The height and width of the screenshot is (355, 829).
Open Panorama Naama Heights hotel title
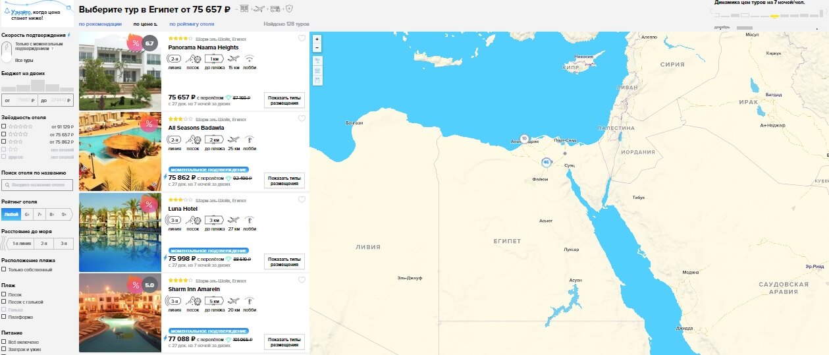tap(203, 47)
